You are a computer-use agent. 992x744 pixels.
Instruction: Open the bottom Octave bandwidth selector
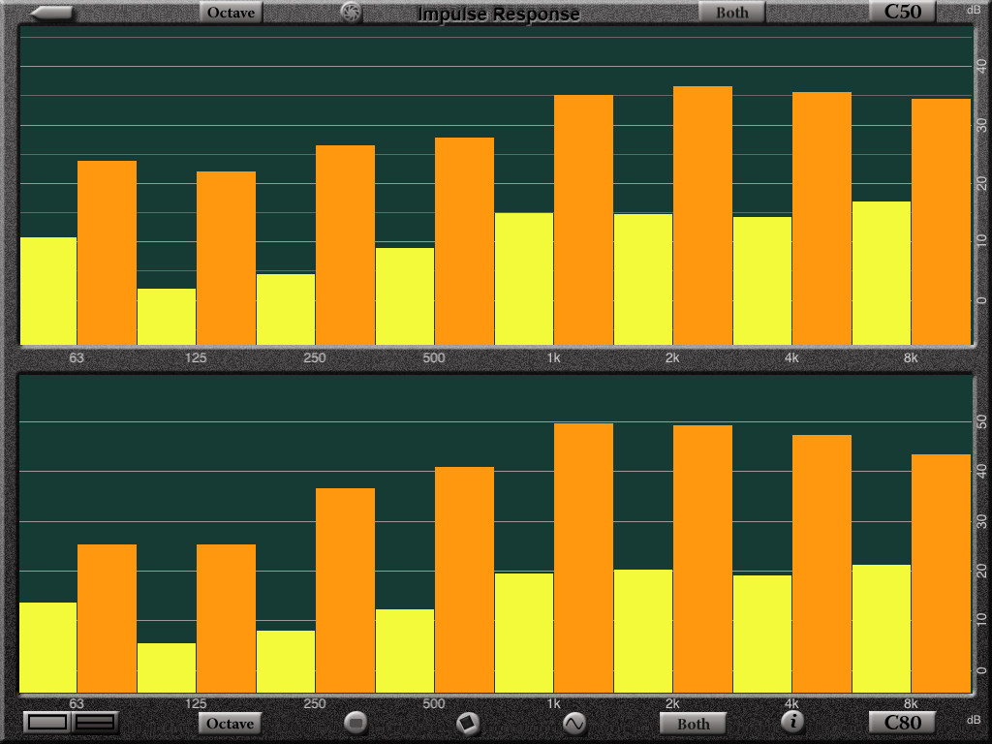(x=231, y=723)
